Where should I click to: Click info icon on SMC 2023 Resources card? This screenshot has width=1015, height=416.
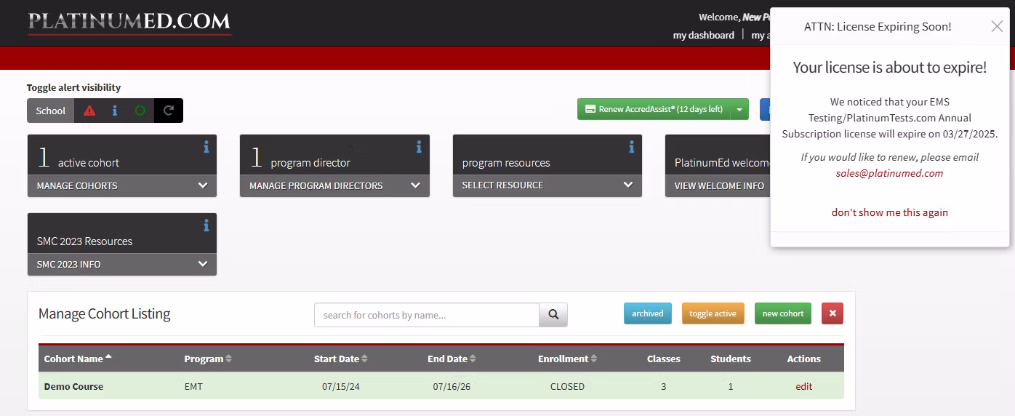tap(206, 226)
